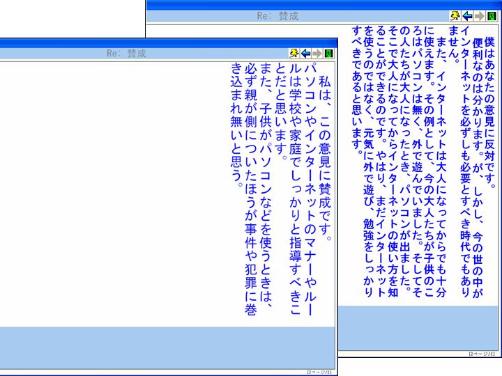Screen dimensions: 502x376
Task: Click the yellow walking figure icon in back window
Action: (x=455, y=15)
